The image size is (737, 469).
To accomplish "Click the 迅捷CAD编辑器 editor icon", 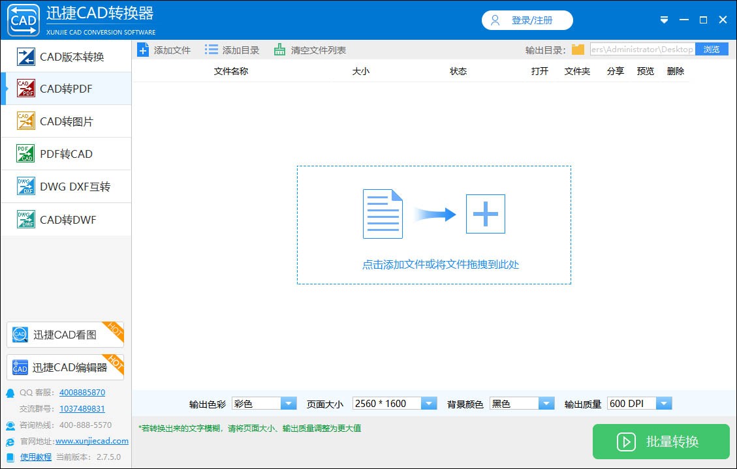I will [x=20, y=367].
